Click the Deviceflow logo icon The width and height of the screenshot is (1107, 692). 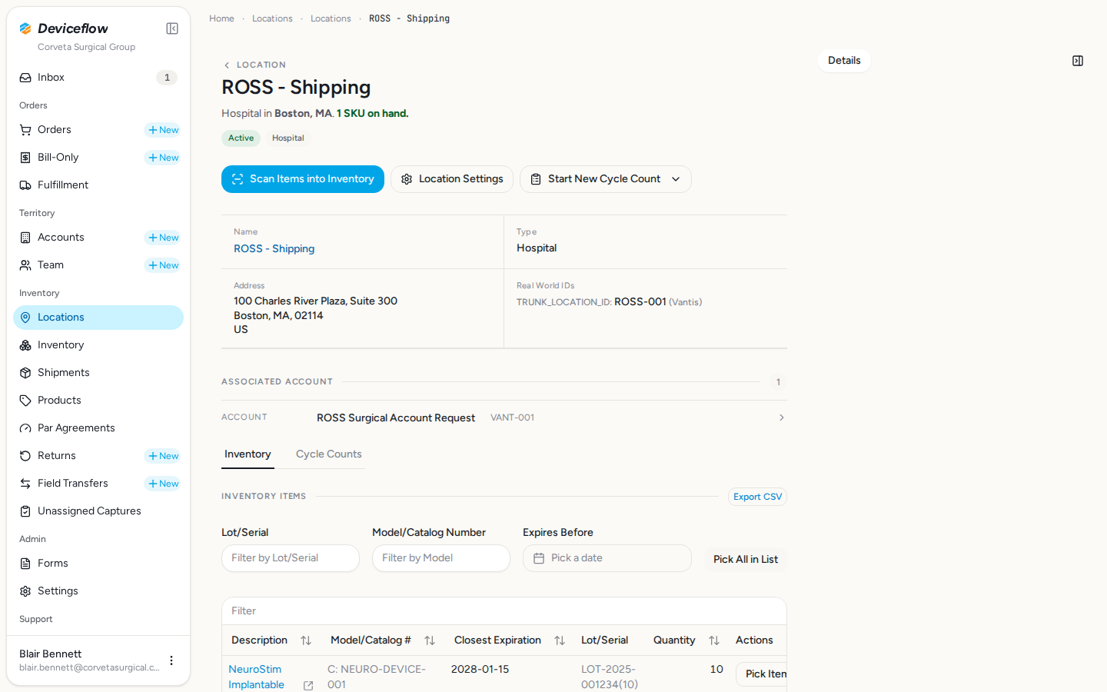tap(25, 28)
